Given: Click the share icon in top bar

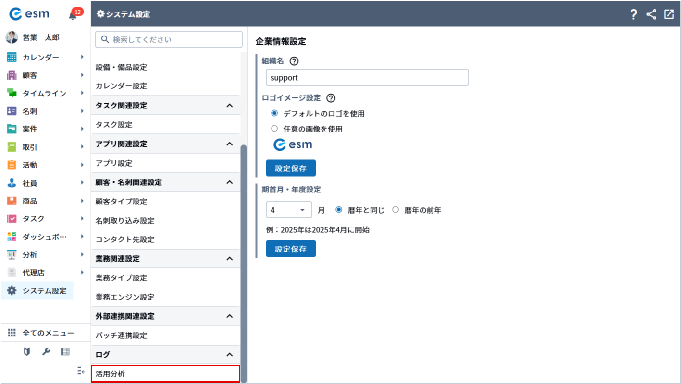Looking at the screenshot, I should (651, 14).
